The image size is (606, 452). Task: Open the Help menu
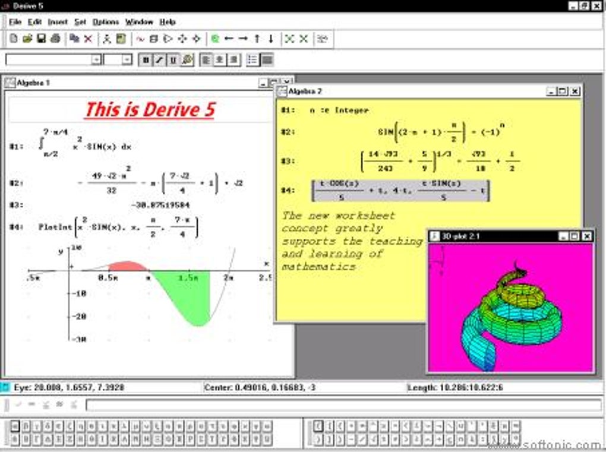168,22
